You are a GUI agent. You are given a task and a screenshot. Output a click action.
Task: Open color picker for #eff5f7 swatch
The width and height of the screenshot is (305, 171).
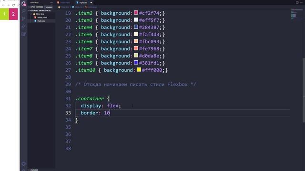coord(136,20)
